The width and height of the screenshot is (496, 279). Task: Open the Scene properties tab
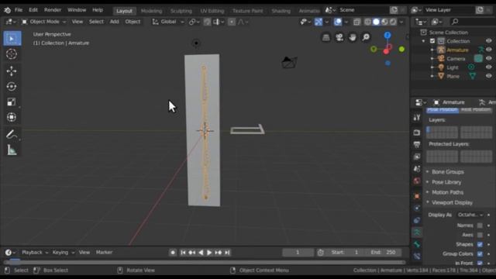click(417, 169)
